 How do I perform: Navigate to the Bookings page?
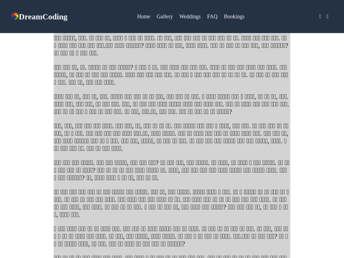pyautogui.click(x=234, y=17)
